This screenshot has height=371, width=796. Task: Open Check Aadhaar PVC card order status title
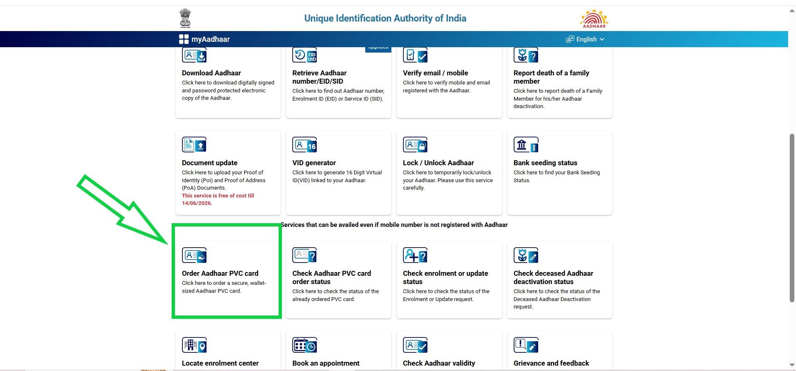coord(332,277)
